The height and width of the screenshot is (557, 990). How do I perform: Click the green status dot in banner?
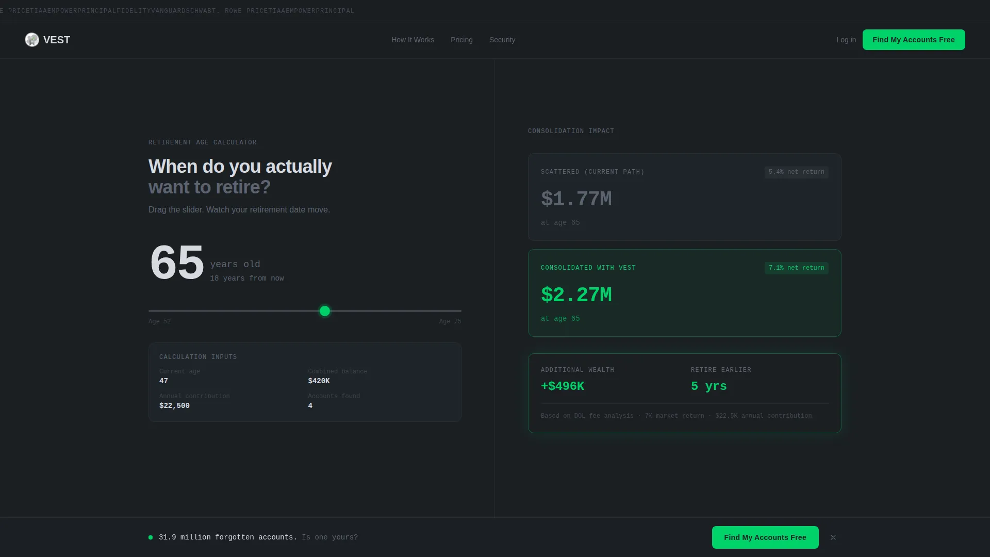coord(151,537)
